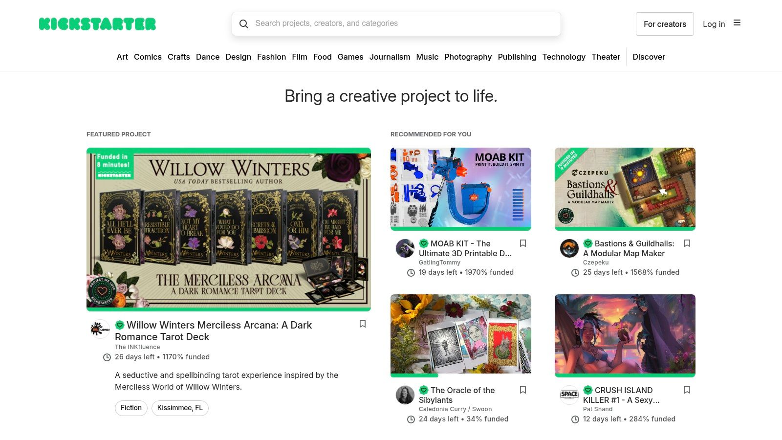782x440 pixels.
Task: Click the search magnifier icon
Action: (244, 23)
